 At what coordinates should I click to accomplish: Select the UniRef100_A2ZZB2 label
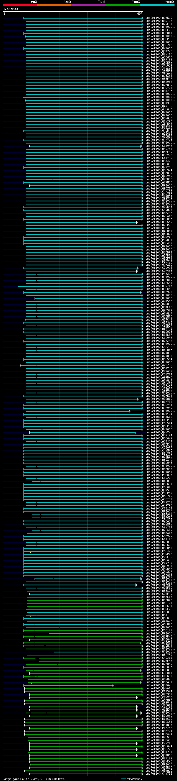(x=159, y=365)
